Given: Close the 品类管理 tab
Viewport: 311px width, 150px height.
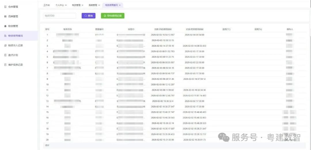Looking at the screenshot, I should (x=99, y=5).
